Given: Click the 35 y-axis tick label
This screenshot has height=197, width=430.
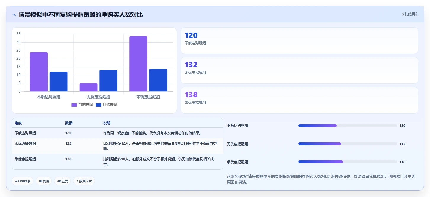Looking at the screenshot, I should [x=18, y=34].
